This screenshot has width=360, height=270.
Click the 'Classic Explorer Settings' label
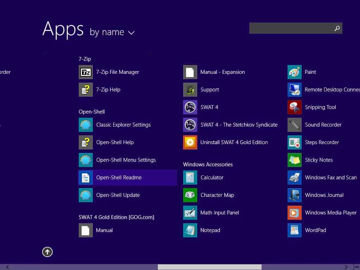123,125
